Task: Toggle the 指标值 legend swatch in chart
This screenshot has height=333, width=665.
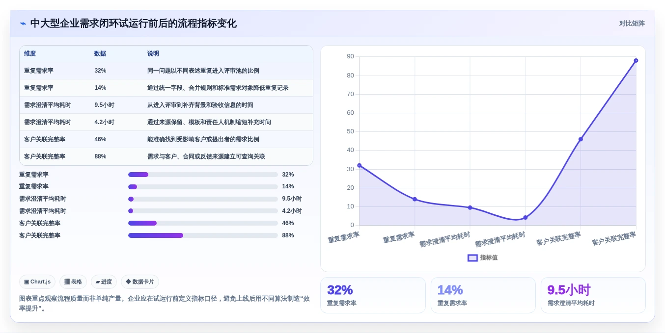Action: [x=472, y=258]
